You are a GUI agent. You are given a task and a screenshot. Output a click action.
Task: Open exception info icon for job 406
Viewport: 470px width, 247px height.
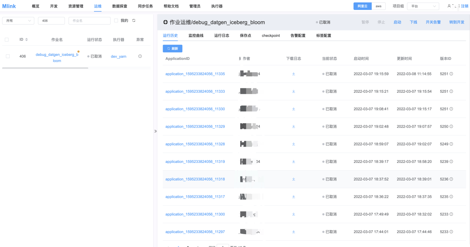click(x=140, y=56)
